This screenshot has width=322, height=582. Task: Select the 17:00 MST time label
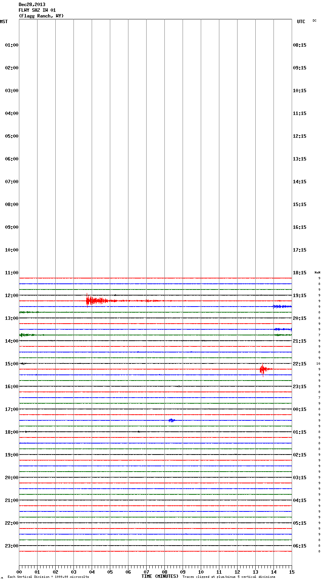click(x=12, y=409)
